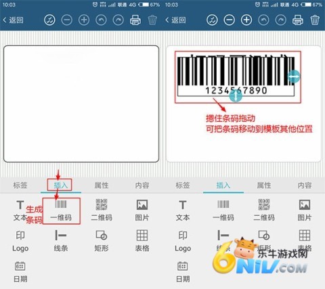Tap vertical resize handle below barcode

236,96
